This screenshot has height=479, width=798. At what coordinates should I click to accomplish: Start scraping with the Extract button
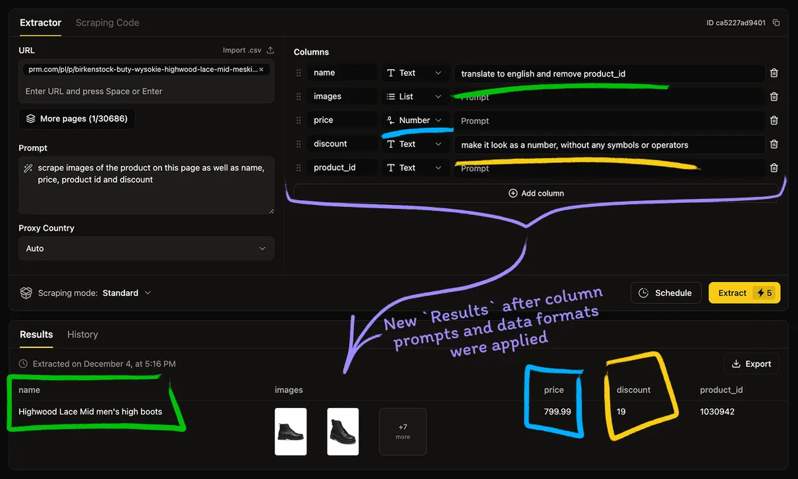tap(733, 292)
